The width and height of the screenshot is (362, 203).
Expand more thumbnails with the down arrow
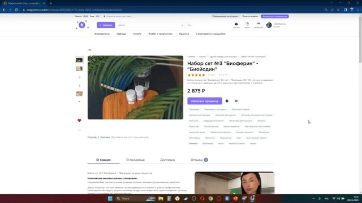pos(79,101)
